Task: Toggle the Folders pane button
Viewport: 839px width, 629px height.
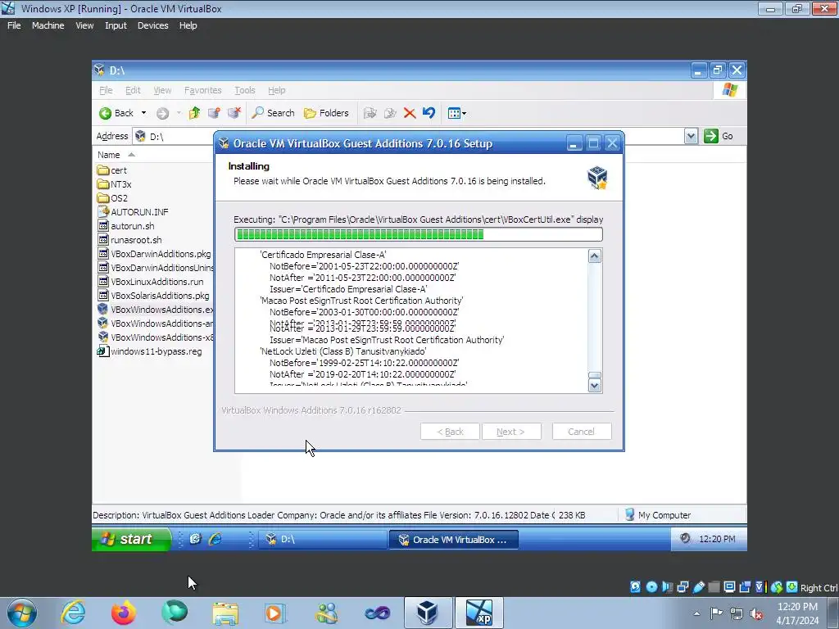Action: pyautogui.click(x=326, y=113)
